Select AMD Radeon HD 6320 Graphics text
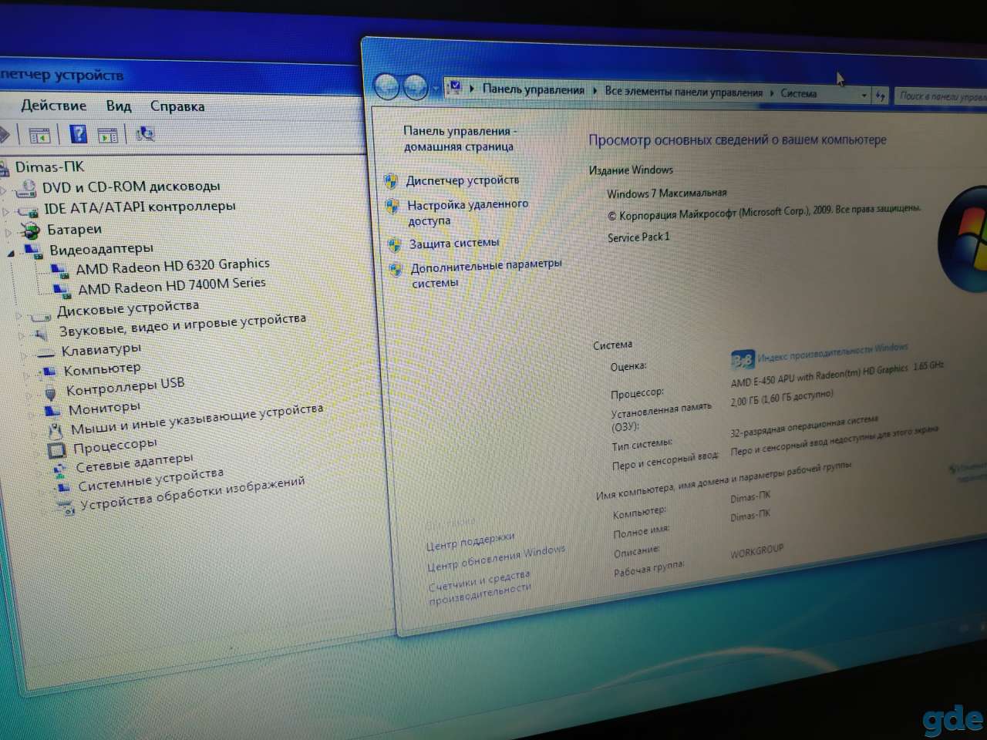The height and width of the screenshot is (740, 987). click(173, 266)
